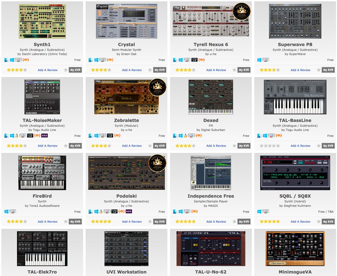Click the Zebralette screenshot thumbnail
Screen dimensions: 337x276
126,97
